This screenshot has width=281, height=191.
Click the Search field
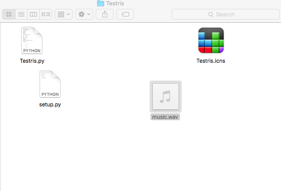pyautogui.click(x=225, y=14)
